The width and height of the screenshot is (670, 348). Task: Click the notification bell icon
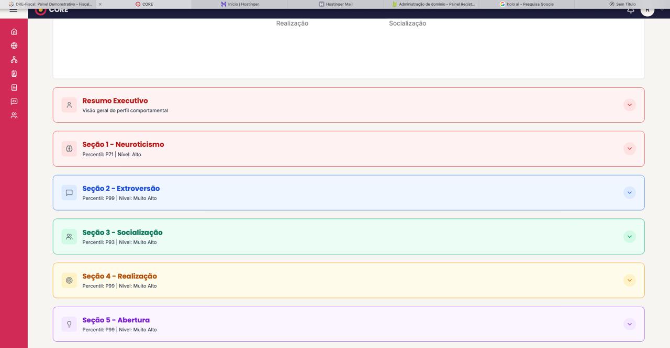pyautogui.click(x=630, y=10)
